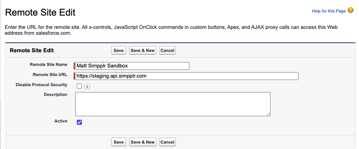Viewport: 359px width, 149px height.
Task: Click the 'Remote Site Edit' section header
Action: pos(32,50)
